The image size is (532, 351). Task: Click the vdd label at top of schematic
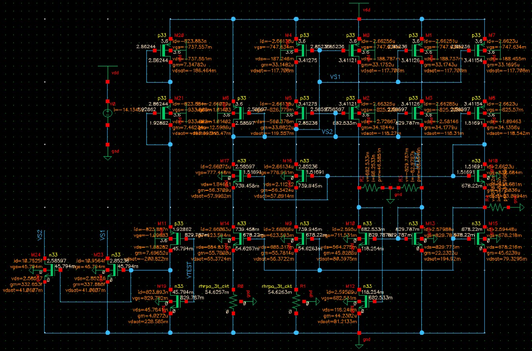click(x=367, y=10)
